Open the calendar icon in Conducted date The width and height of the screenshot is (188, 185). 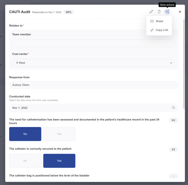coord(173,108)
